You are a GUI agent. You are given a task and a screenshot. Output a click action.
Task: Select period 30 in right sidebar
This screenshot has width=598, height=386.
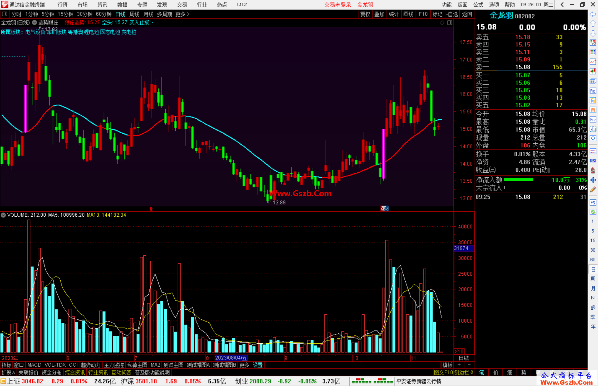593,250
